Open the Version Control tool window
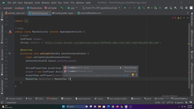Image resolution: width=194 pixels, height=109 pixels. click(x=14, y=99)
